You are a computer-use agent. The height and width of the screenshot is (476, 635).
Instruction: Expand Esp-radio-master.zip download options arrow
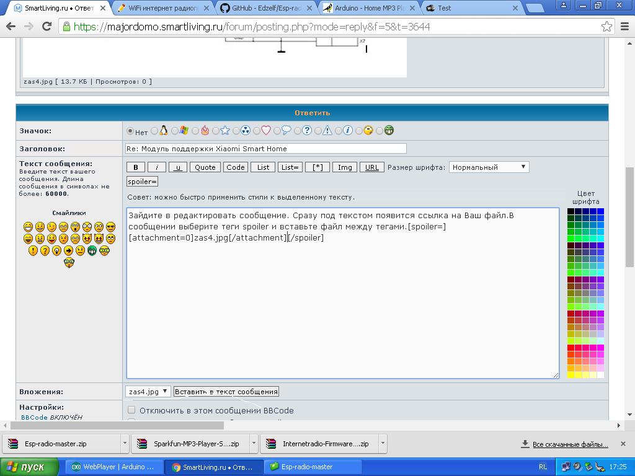(125, 444)
